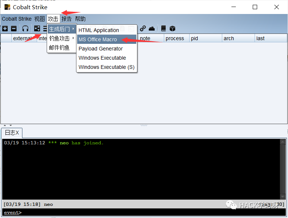Open the 报告 menu
The image size is (288, 218).
(66, 19)
